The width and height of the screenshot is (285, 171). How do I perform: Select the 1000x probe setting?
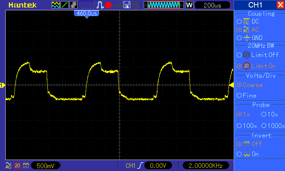pyautogui.click(x=273, y=125)
